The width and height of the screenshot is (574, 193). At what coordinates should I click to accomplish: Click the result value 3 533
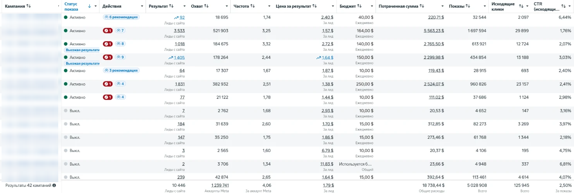[x=179, y=31]
